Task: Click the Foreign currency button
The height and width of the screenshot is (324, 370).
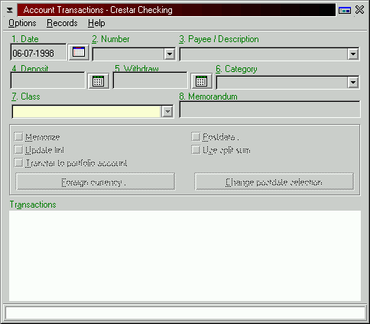Action: click(96, 182)
